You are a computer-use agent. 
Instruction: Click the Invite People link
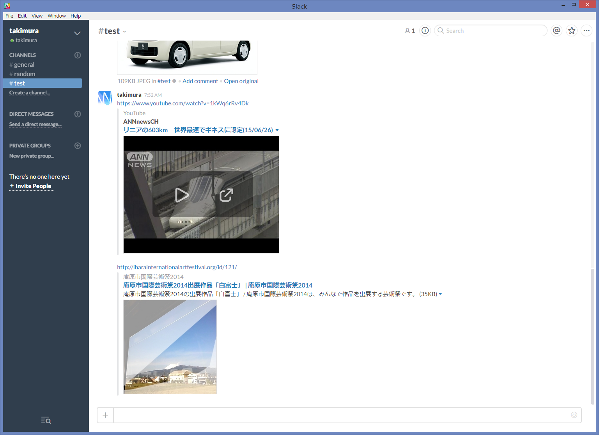pos(31,186)
